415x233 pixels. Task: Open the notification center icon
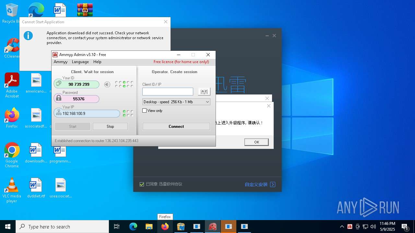point(405,227)
